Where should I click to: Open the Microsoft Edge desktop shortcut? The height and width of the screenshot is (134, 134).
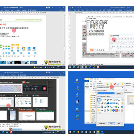pyautogui.click(x=77, y=116)
